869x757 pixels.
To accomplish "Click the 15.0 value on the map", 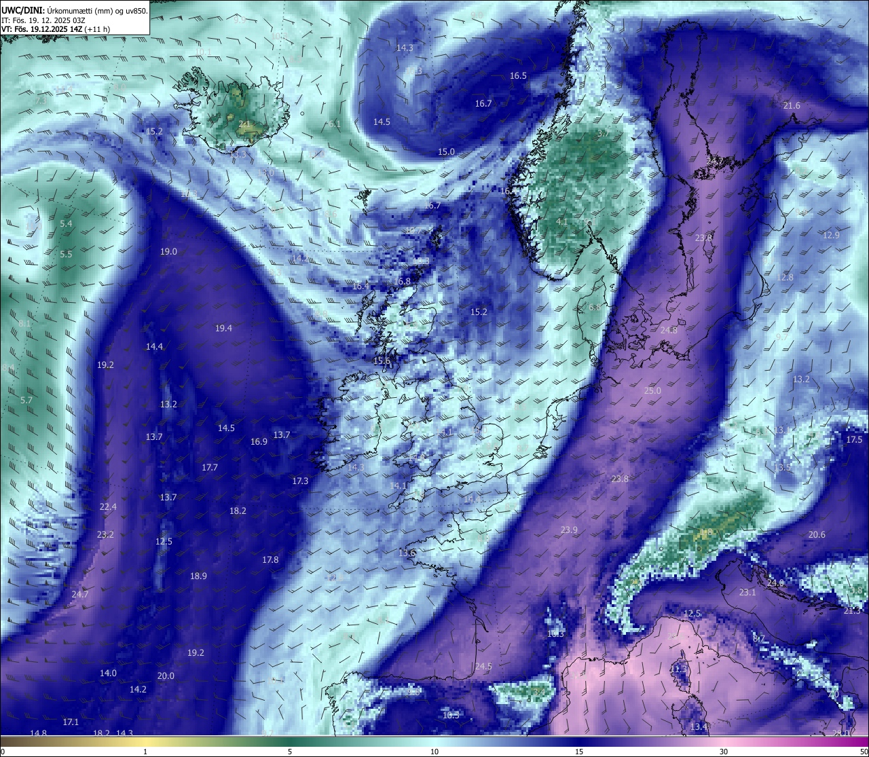I will [x=446, y=152].
